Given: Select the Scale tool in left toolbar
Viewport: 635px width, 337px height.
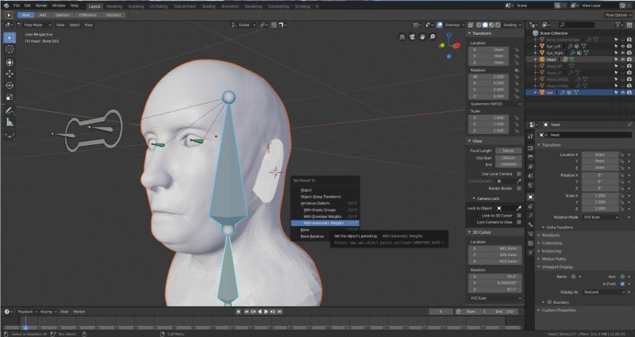Looking at the screenshot, I should [x=10, y=97].
